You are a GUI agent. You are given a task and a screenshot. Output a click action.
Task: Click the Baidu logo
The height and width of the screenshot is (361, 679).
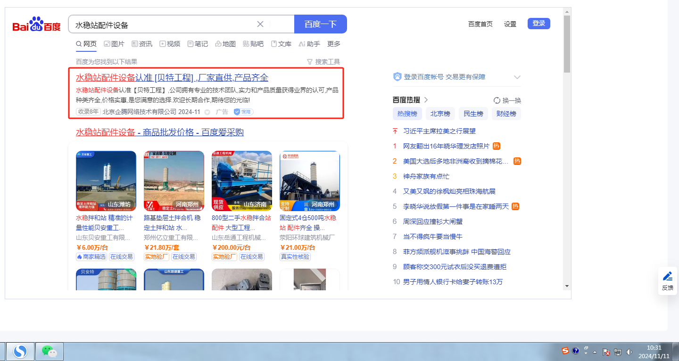(37, 24)
